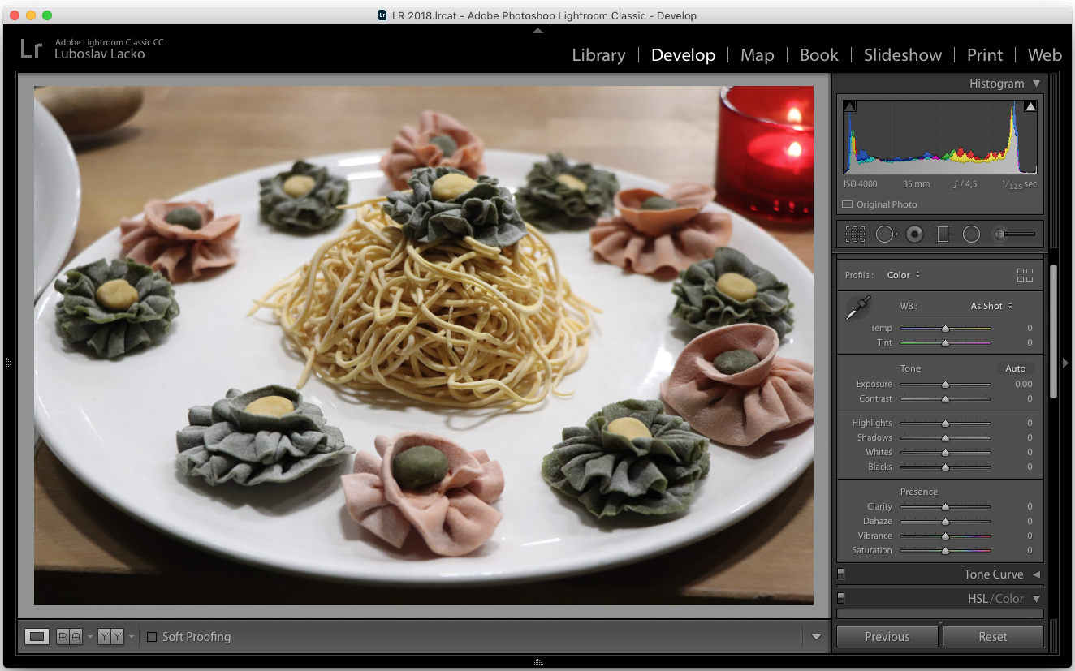Screen dimensions: 1075x671
Task: Toggle the highlight clipping indicator in histogram
Action: [1030, 106]
